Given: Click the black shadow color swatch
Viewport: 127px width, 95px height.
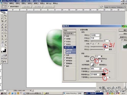Looking at the screenshot, I should click(104, 74).
